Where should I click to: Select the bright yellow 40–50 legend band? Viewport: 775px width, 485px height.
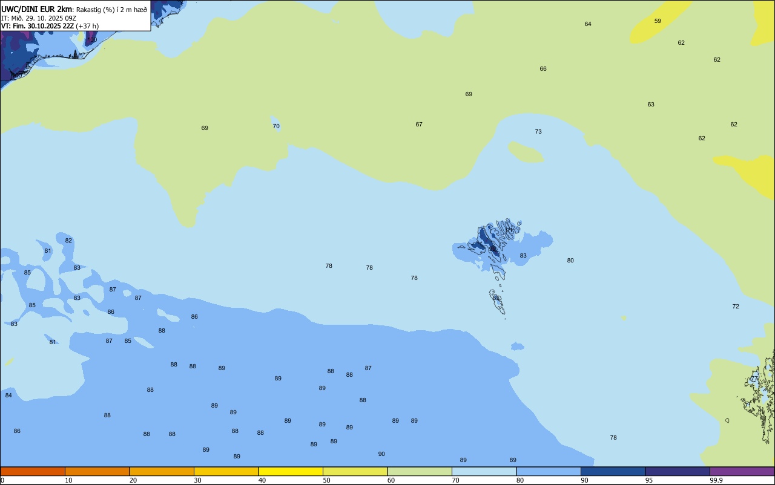(291, 471)
